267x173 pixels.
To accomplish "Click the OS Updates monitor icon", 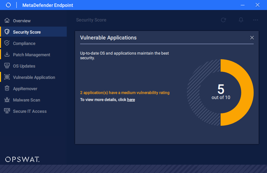I will click(7, 66).
